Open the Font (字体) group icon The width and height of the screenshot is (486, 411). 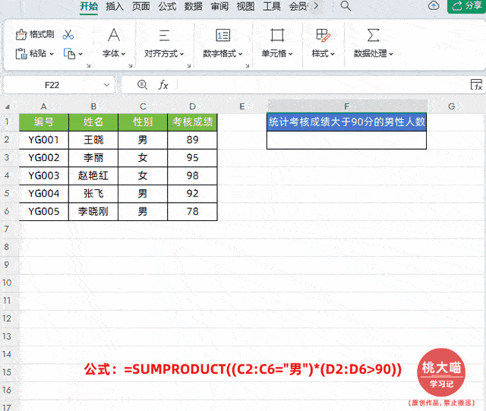click(114, 35)
